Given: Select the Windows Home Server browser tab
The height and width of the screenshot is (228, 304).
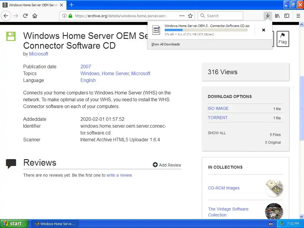Looking at the screenshot, I should (33, 5).
